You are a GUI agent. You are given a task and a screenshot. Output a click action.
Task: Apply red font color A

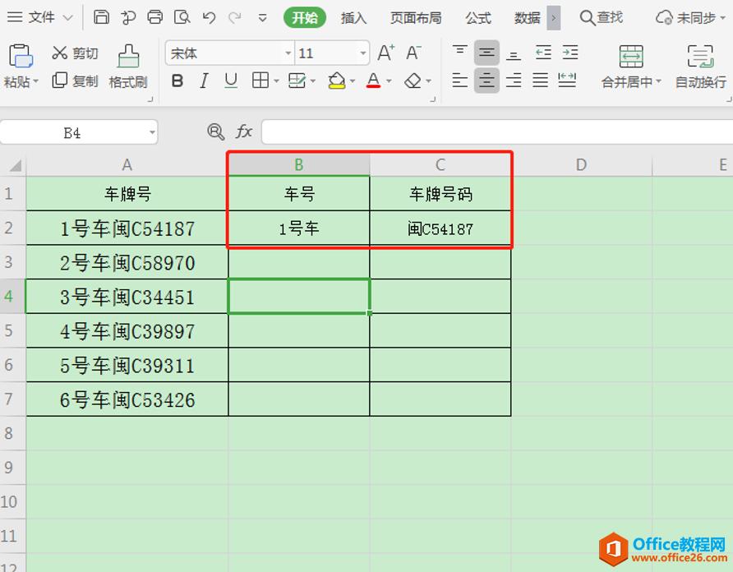(x=373, y=81)
